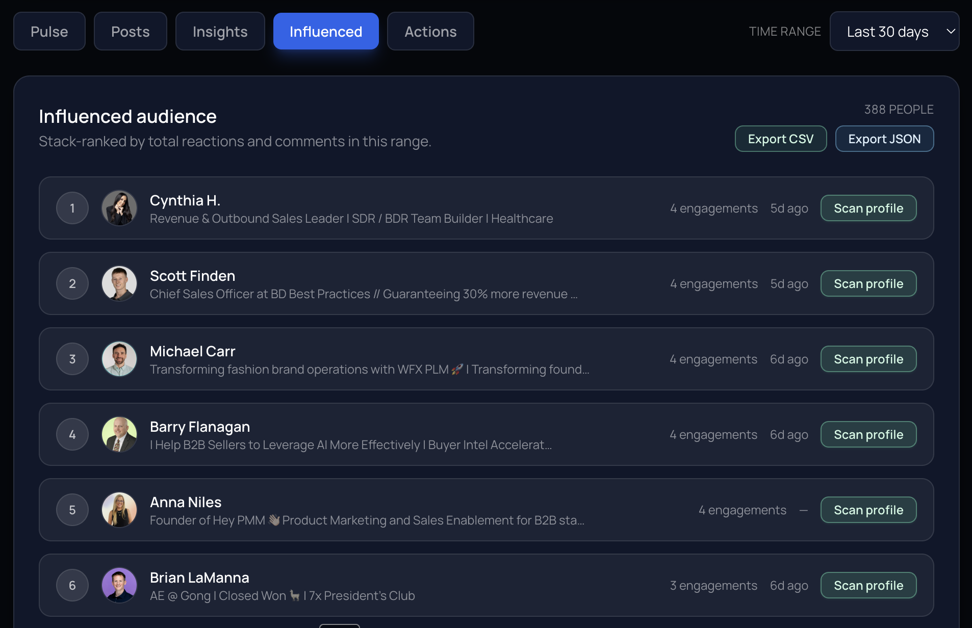The width and height of the screenshot is (972, 628).
Task: Scan Brian LaManna's profile
Action: pos(868,585)
